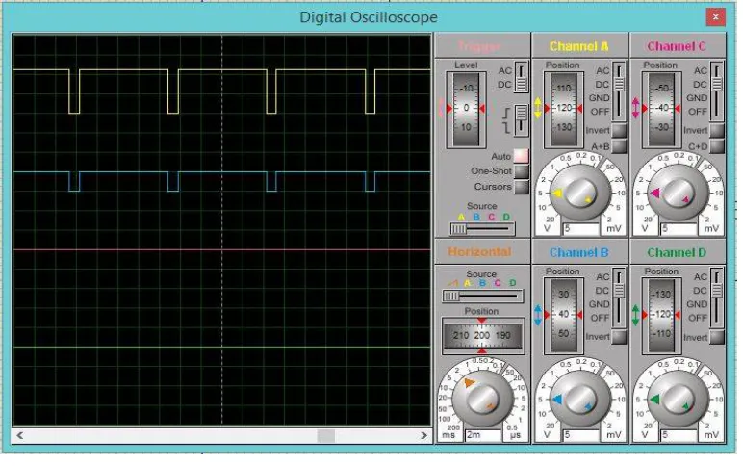Click the Channel B volts value field

coord(581,435)
